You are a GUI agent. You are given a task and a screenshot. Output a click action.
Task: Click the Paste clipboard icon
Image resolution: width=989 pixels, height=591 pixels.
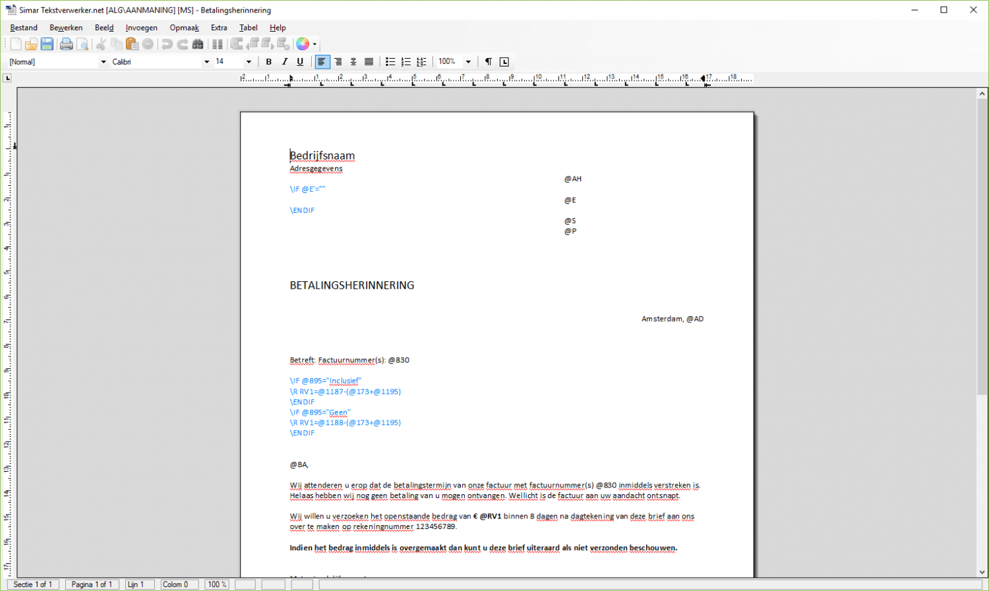(132, 44)
